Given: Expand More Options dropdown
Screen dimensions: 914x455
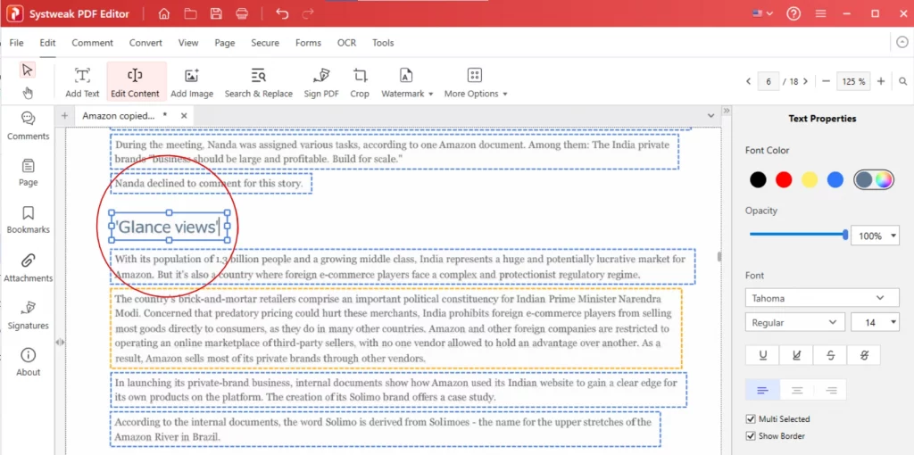Looking at the screenshot, I should click(505, 94).
